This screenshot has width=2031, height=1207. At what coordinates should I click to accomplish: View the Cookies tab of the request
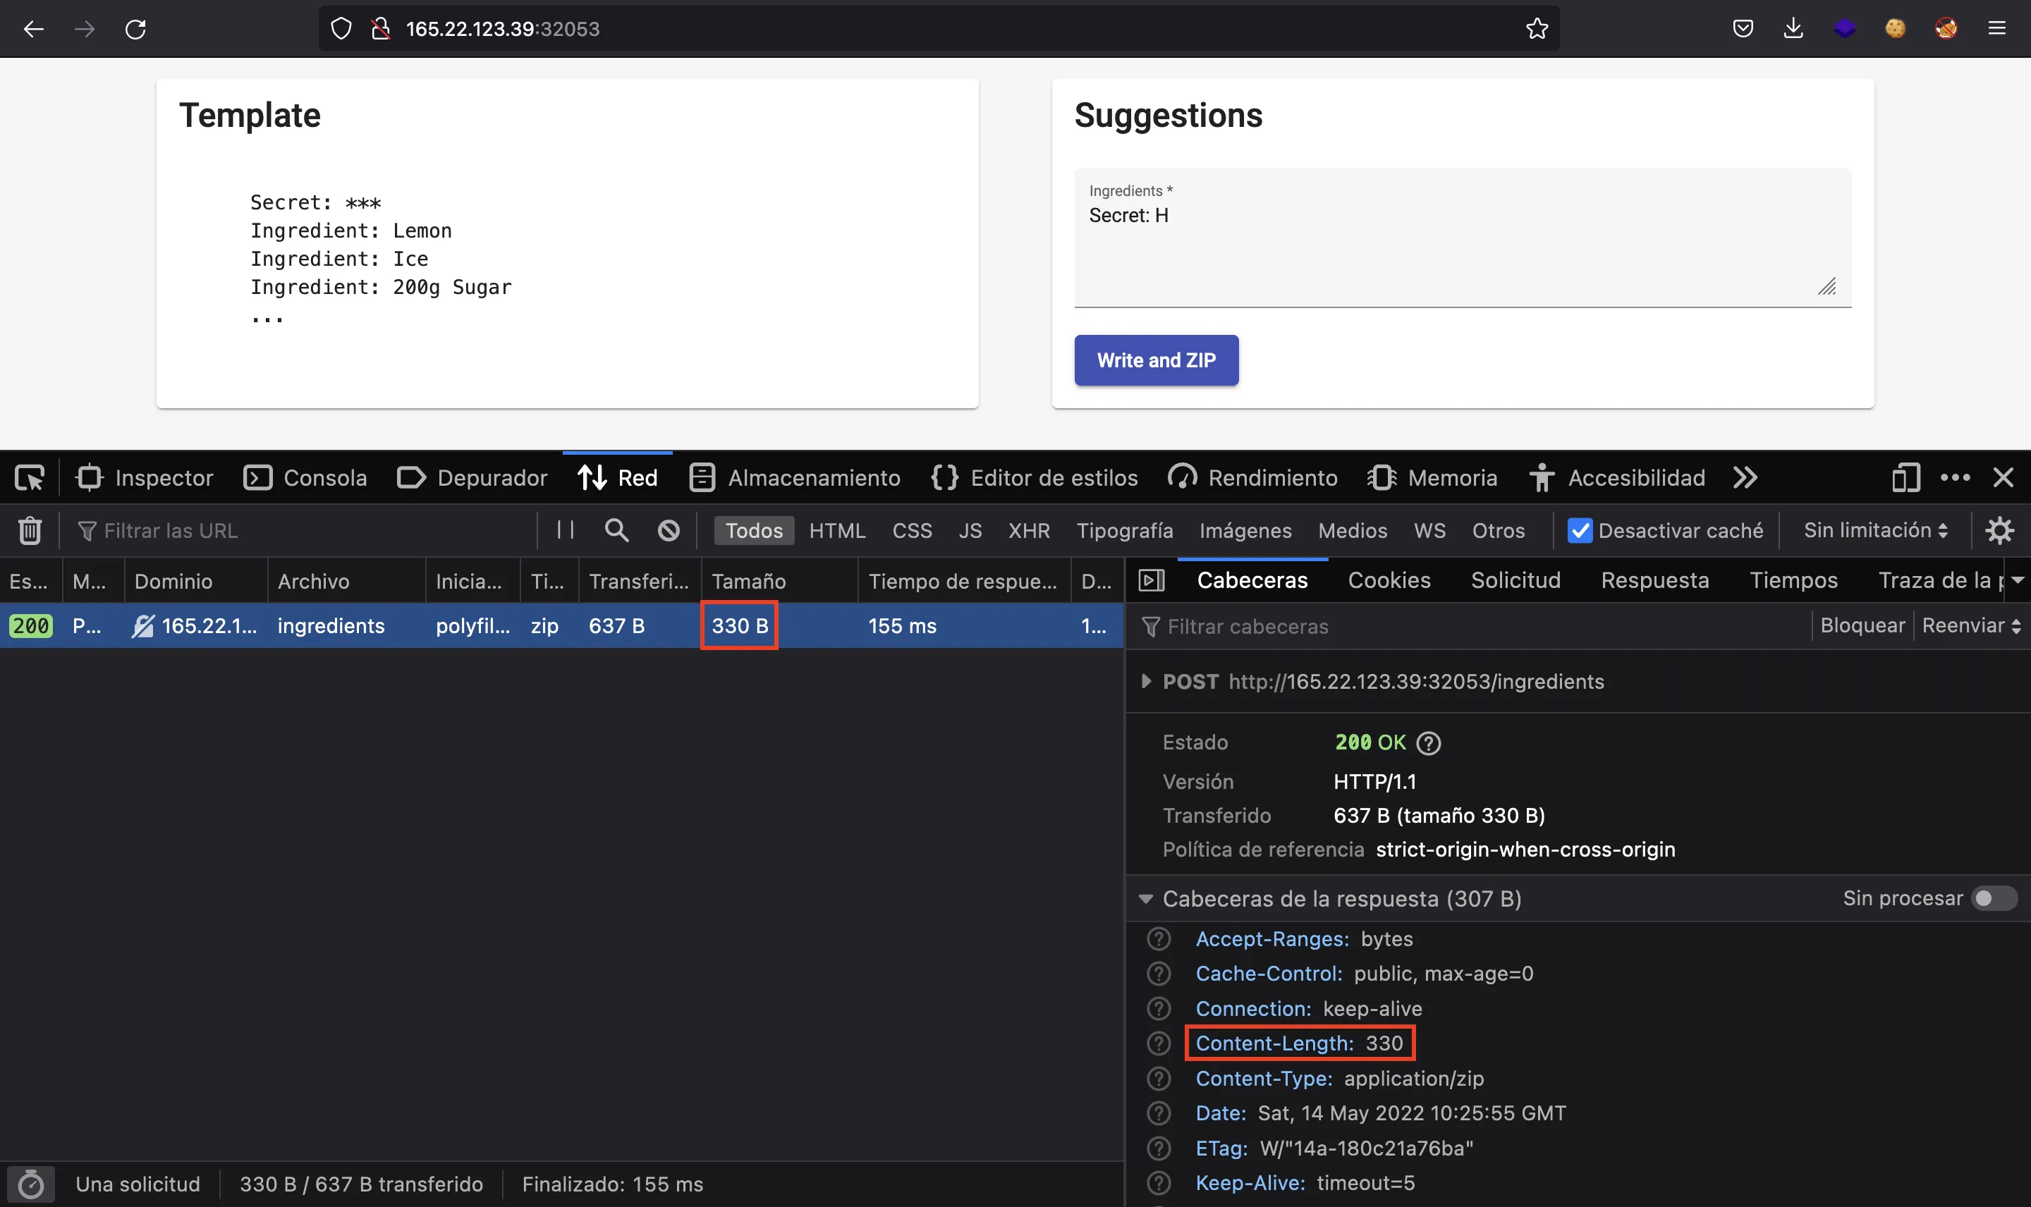tap(1389, 580)
